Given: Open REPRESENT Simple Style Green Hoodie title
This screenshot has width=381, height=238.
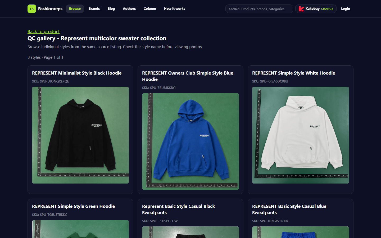Looking at the screenshot, I should (73, 206).
